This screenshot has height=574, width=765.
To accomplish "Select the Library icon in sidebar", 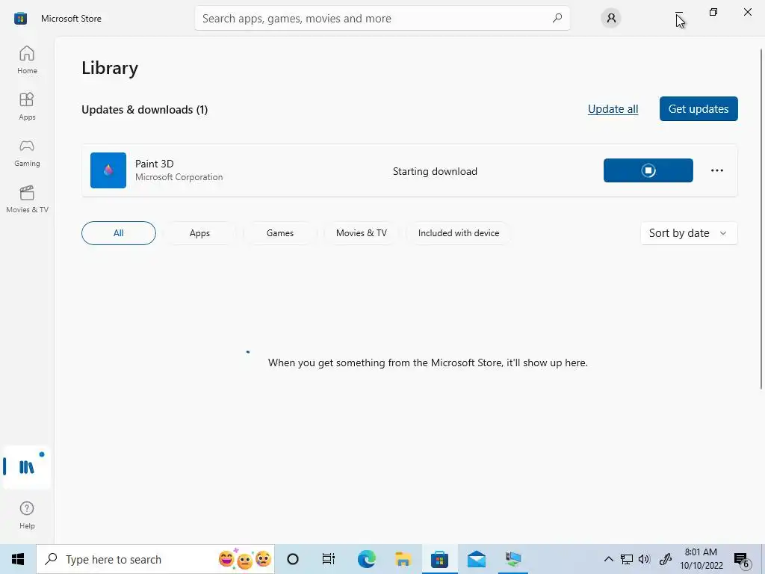I will (27, 467).
